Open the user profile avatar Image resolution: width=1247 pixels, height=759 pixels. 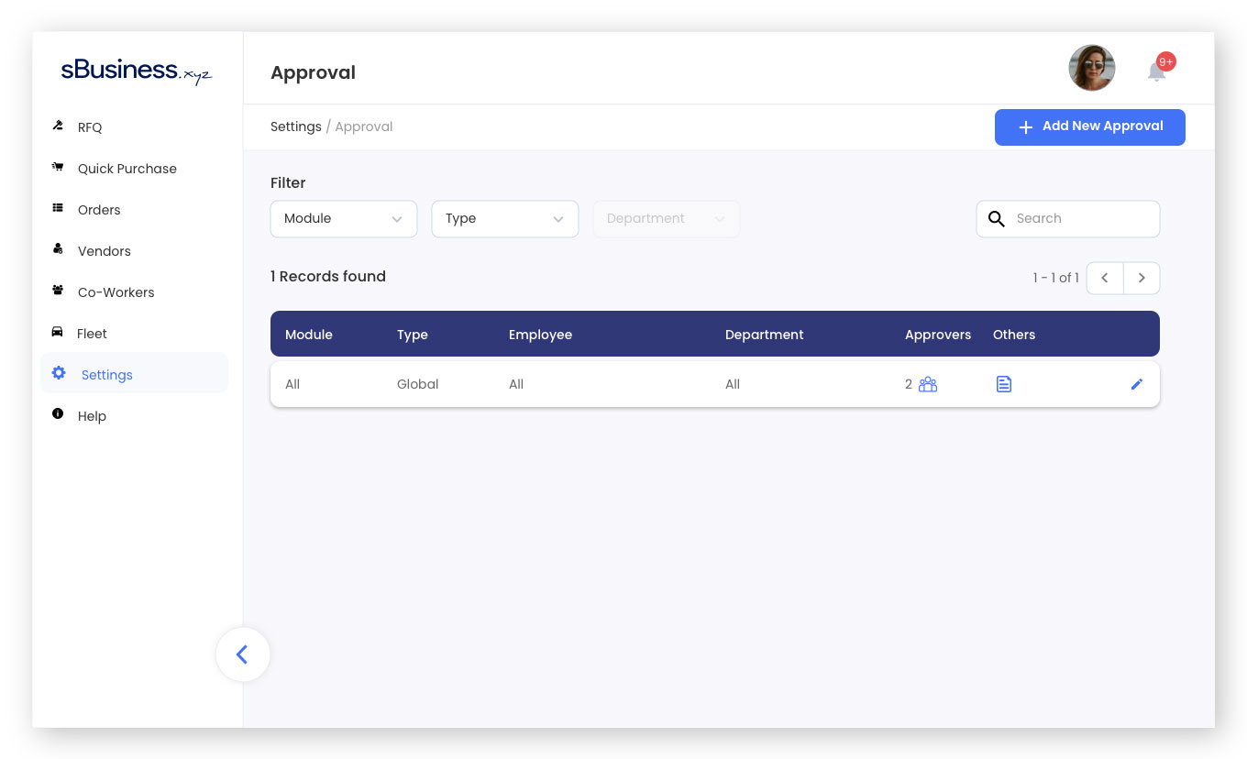point(1091,68)
